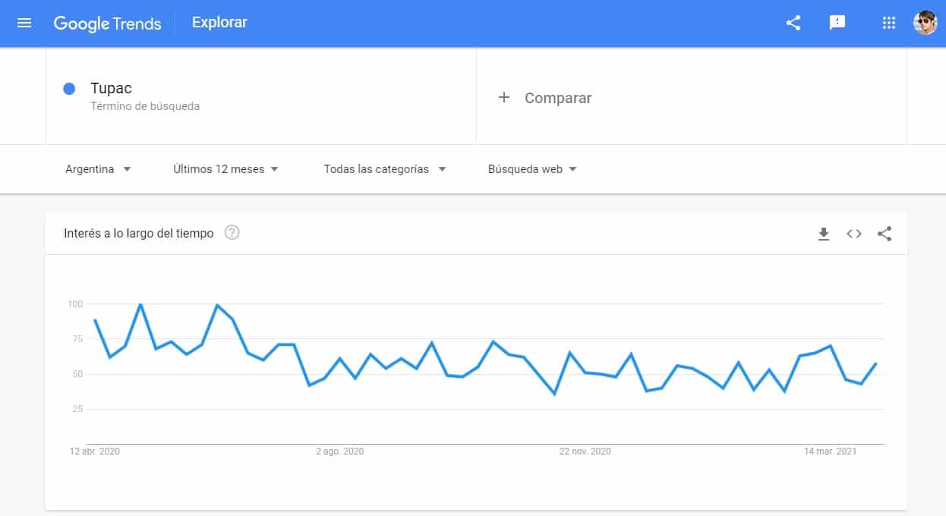Open the Google apps grid menu
This screenshot has height=516, width=946.
888,23
